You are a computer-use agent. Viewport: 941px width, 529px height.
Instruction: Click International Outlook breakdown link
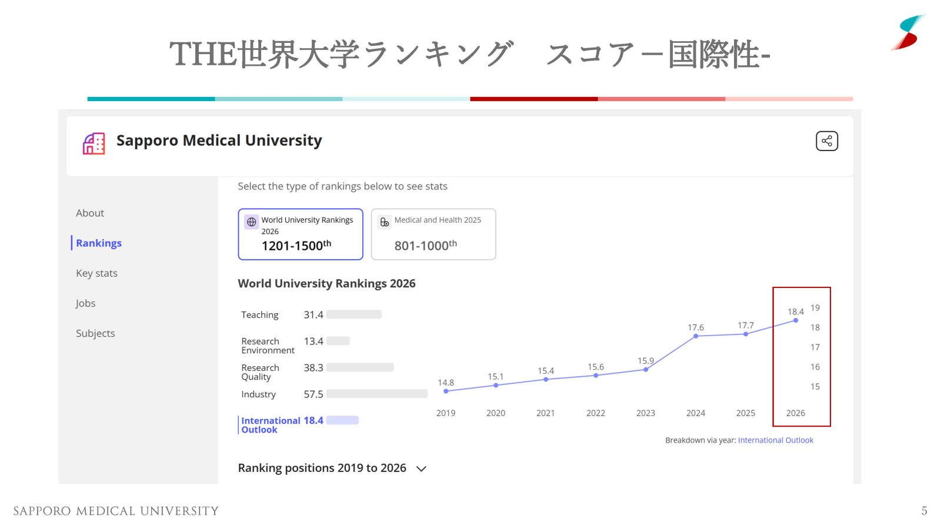775,440
